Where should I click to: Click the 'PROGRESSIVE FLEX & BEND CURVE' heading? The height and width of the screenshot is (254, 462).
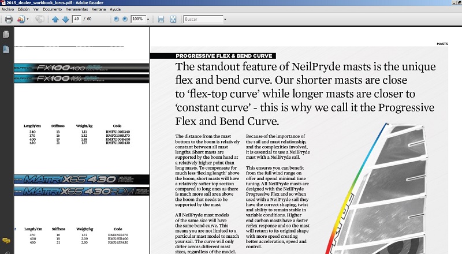click(x=224, y=55)
